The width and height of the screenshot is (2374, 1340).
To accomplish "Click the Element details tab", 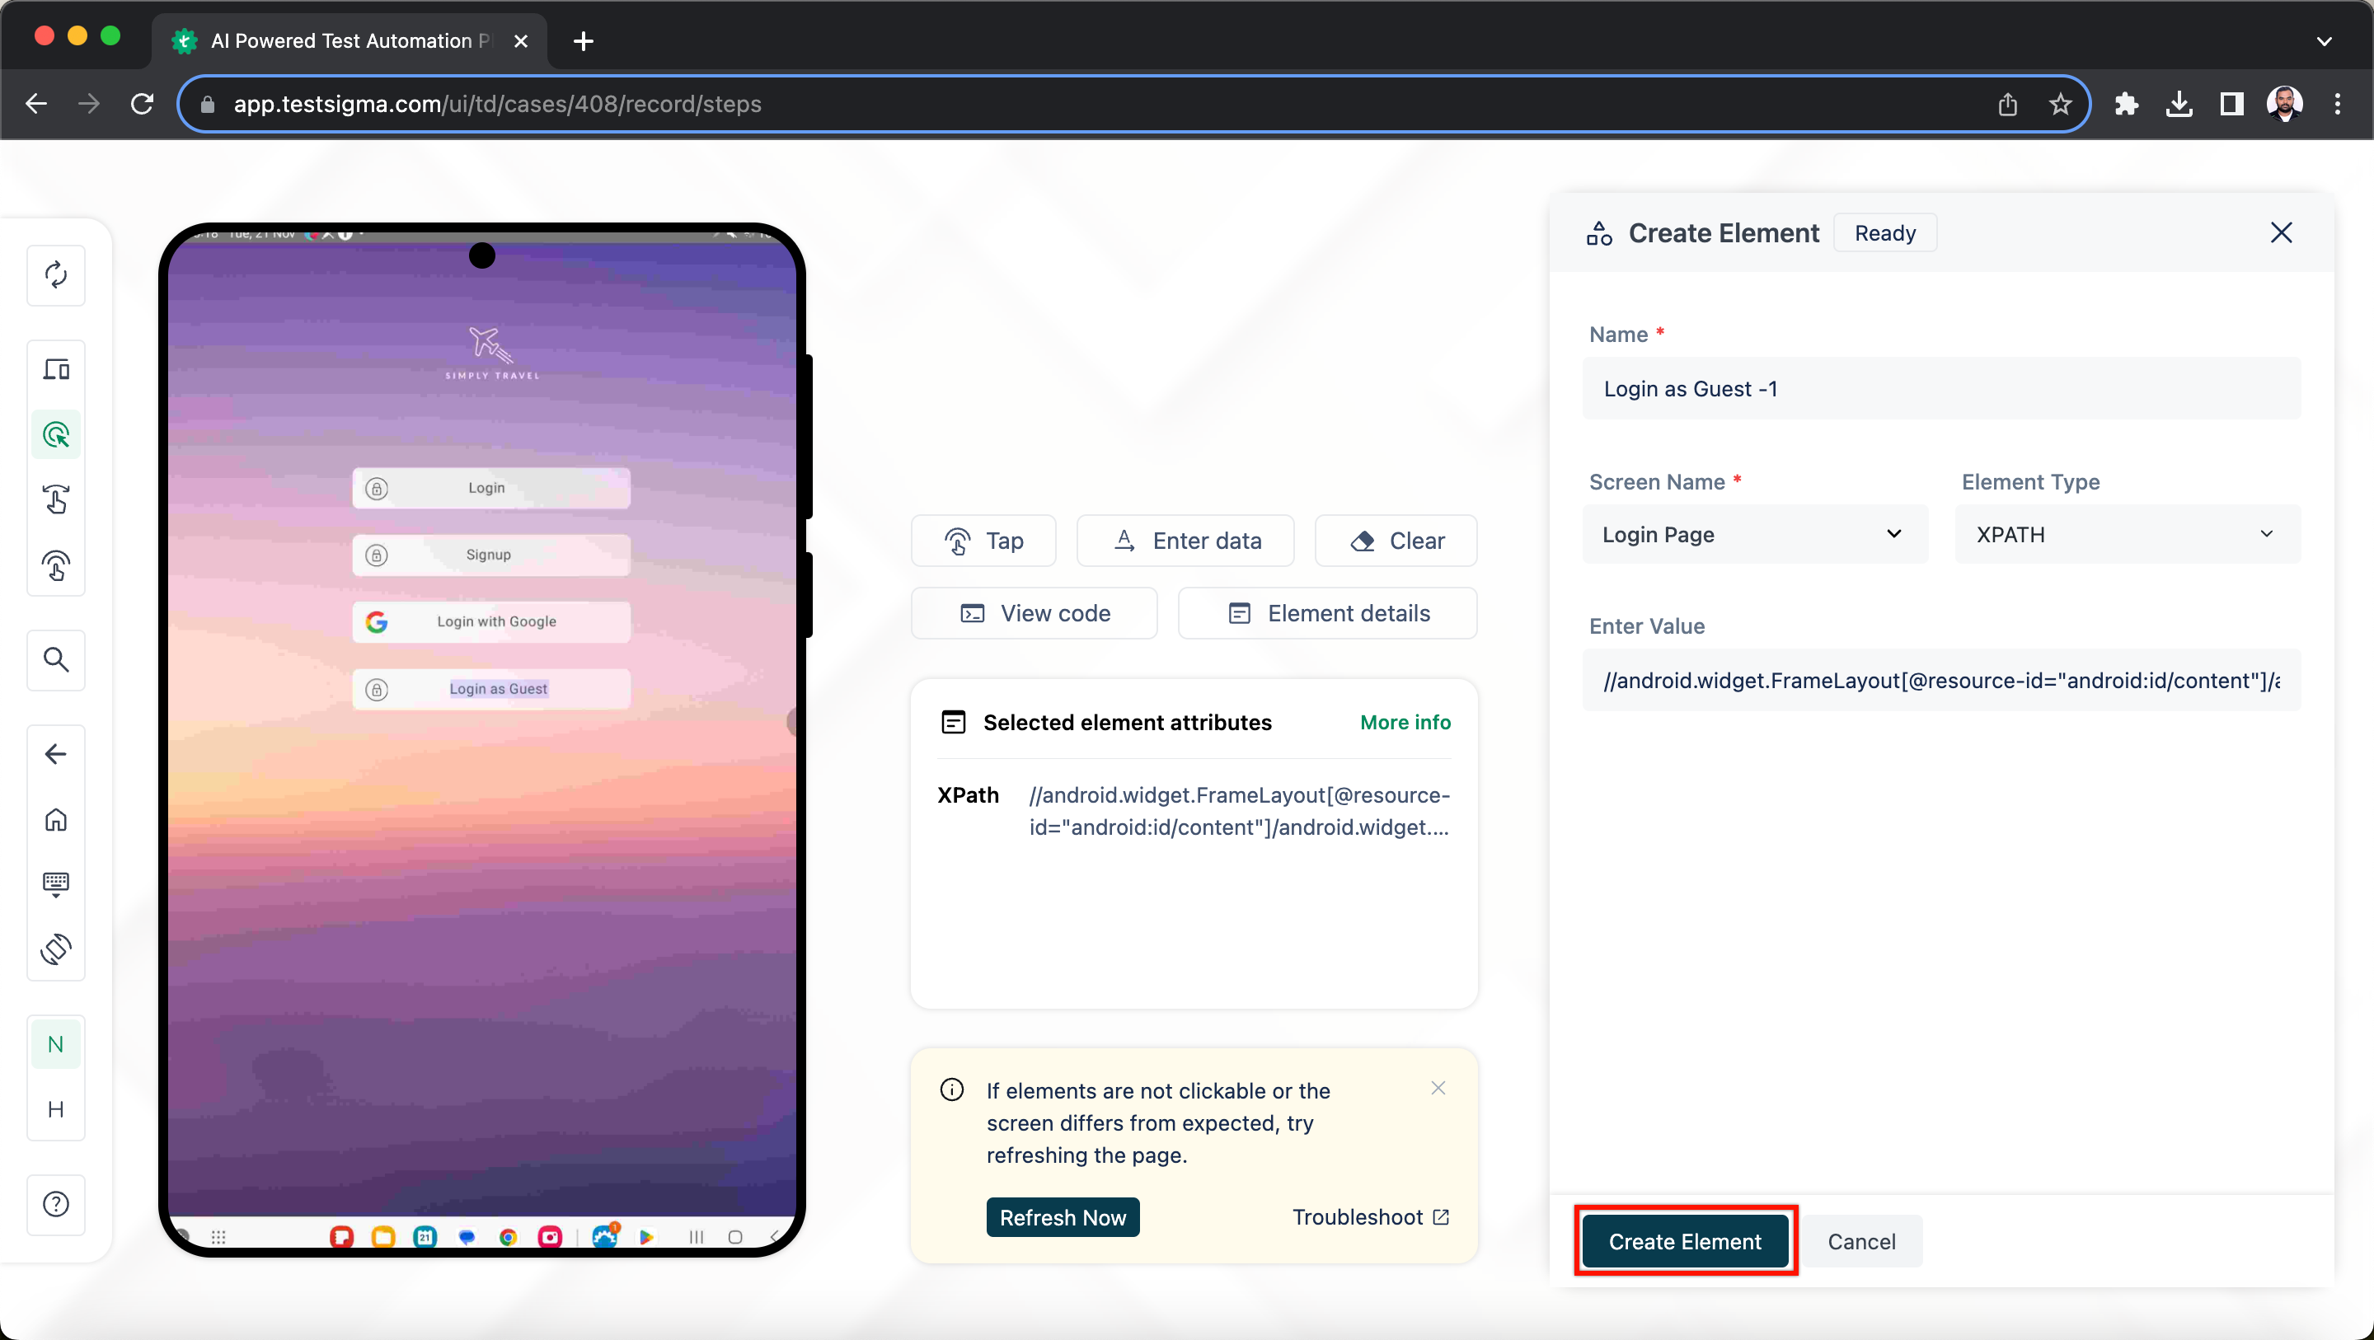I will 1329,613.
